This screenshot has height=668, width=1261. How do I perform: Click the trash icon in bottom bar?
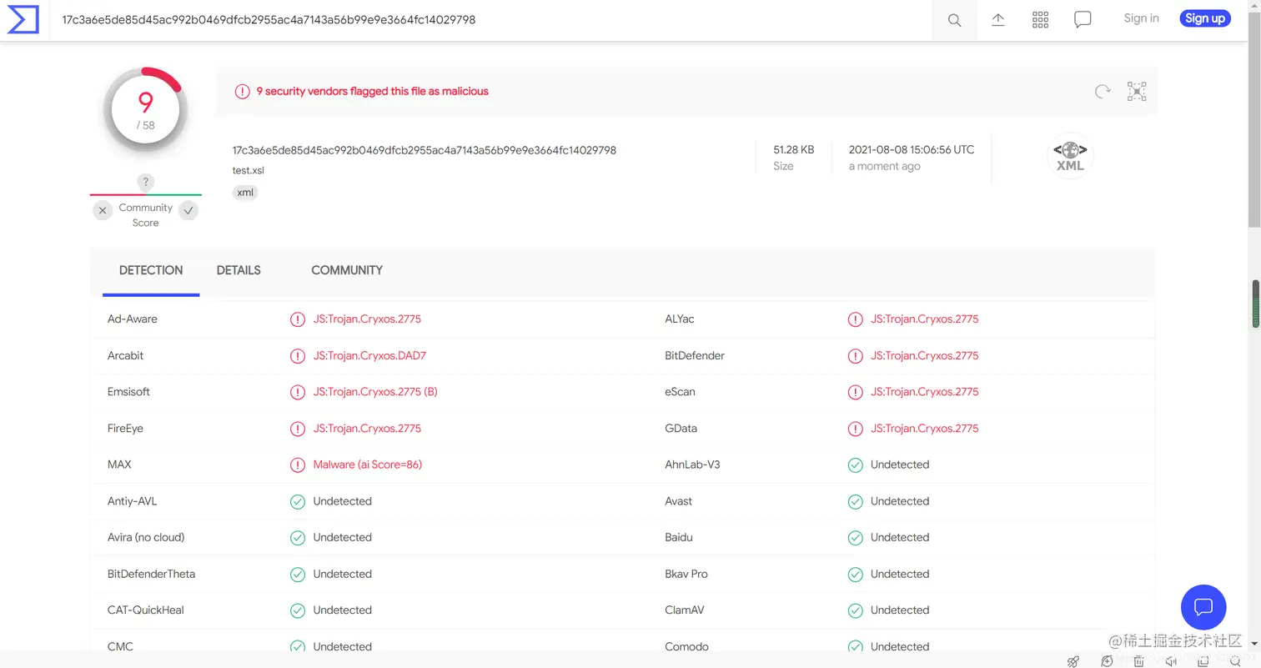[x=1138, y=661]
